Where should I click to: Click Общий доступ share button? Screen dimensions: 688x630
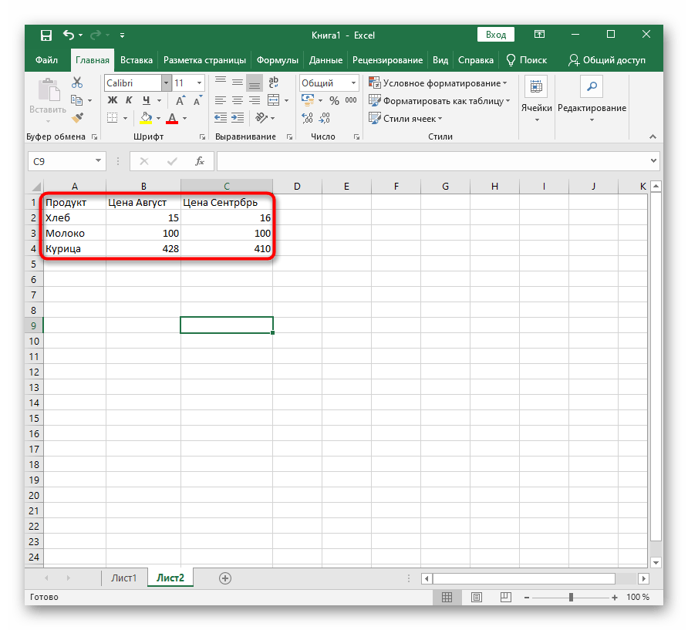607,60
